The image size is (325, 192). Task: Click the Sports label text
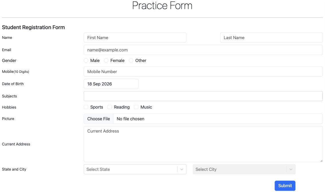pyautogui.click(x=97, y=107)
